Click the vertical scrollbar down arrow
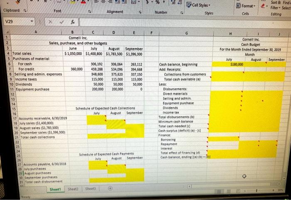 [x=284, y=178]
